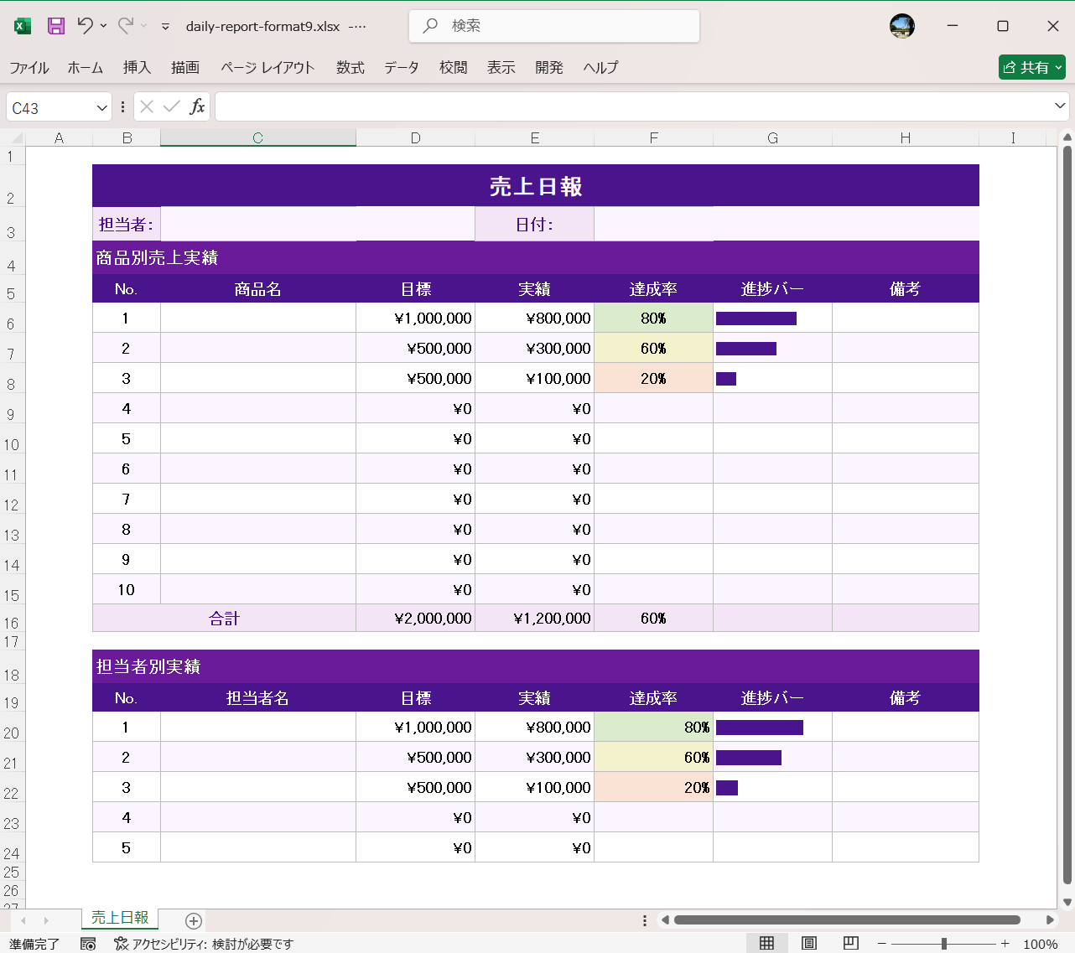The image size is (1075, 953).
Task: Switch to Normal view icon
Action: 766,943
